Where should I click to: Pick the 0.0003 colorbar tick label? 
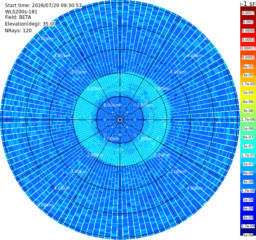tap(248, 40)
